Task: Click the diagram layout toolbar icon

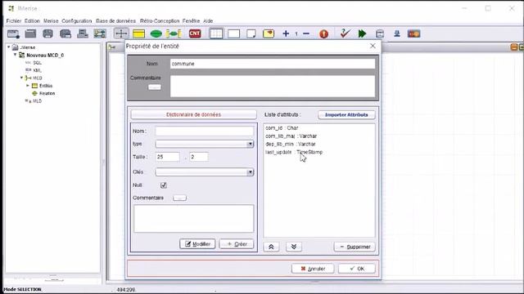Action: (x=100, y=33)
